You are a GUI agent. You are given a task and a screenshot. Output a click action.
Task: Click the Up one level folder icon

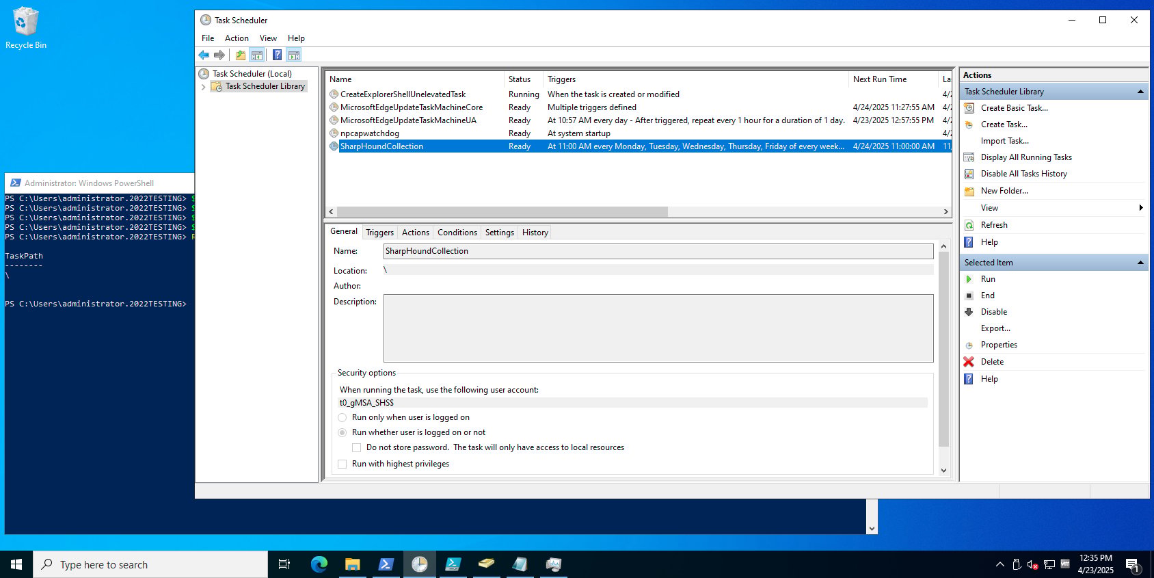(x=241, y=55)
